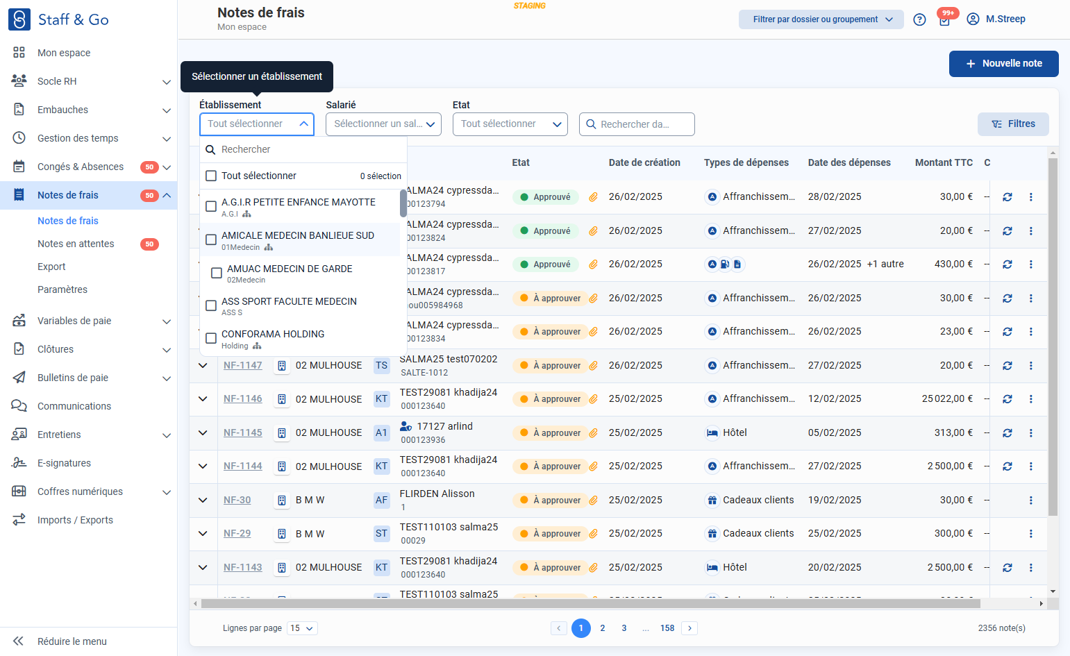Viewport: 1070px width, 656px height.
Task: Expand the NF-1147 row chevron
Action: coord(203,366)
